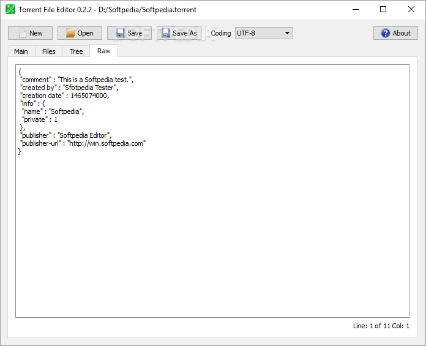Click the "publisher-url" line with softpedia link
This screenshot has width=426, height=346.
point(83,143)
